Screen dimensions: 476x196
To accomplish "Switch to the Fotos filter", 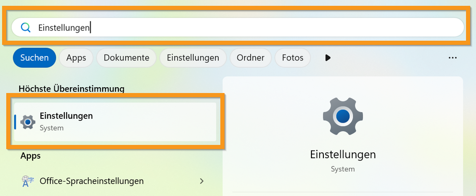I will click(x=293, y=58).
